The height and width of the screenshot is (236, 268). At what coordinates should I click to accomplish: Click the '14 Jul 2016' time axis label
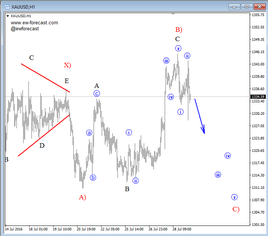[14, 229]
